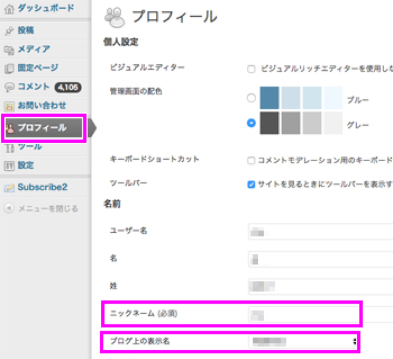Click the pushpin icon next to 投稿
The width and height of the screenshot is (393, 359).
[9, 31]
